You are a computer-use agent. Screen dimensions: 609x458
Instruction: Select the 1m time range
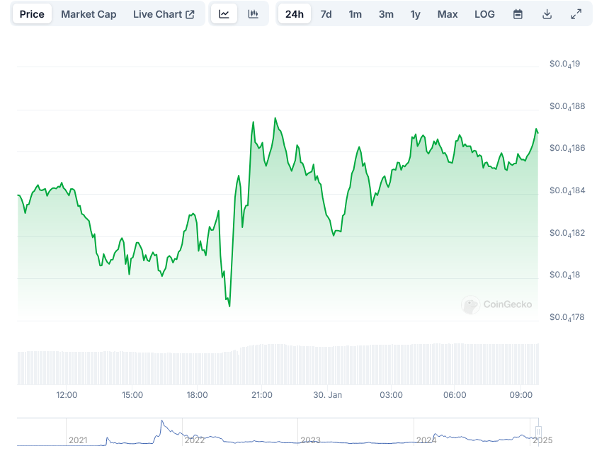pyautogui.click(x=355, y=14)
